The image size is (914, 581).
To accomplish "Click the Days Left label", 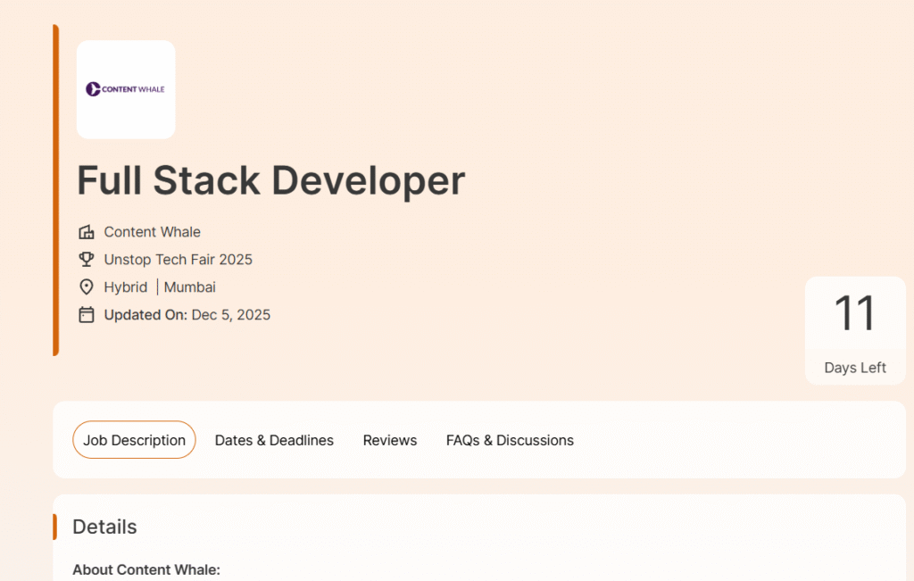I will coord(855,368).
